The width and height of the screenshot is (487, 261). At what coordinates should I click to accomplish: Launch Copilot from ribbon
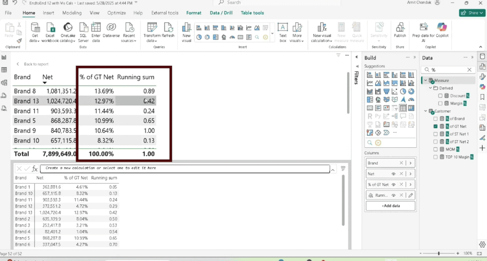point(442,30)
